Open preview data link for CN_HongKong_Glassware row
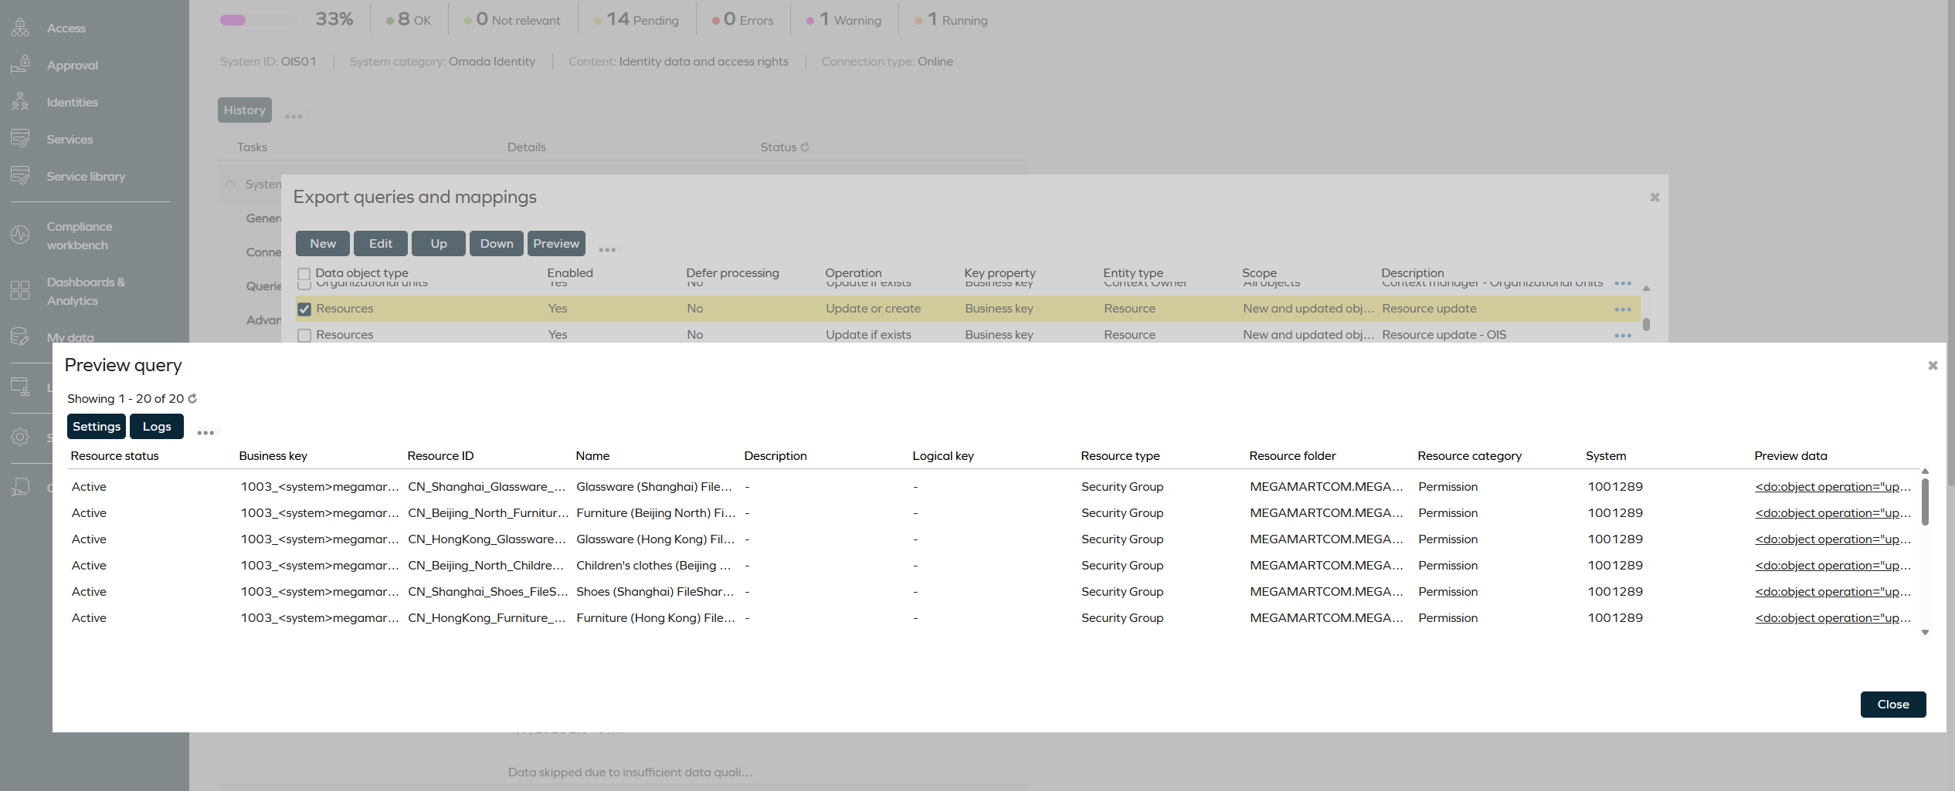Viewport: 1955px width, 791px height. click(1833, 539)
